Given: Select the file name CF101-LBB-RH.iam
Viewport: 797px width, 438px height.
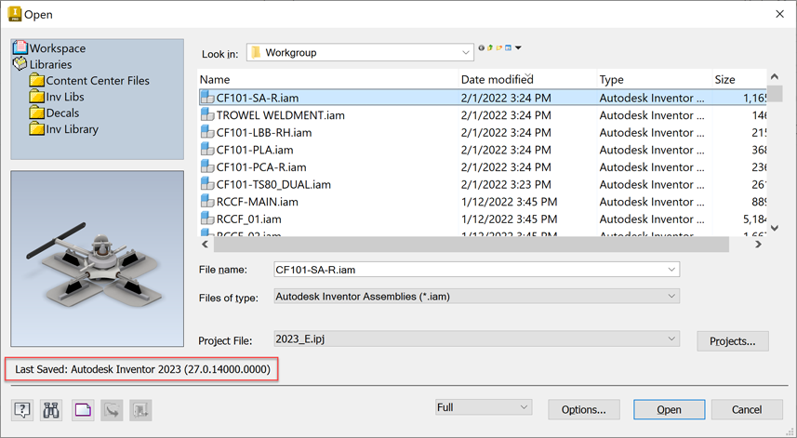Looking at the screenshot, I should [264, 132].
